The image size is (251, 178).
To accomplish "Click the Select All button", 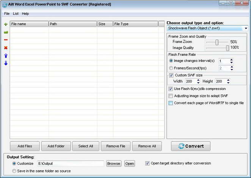I will click(x=86, y=146).
